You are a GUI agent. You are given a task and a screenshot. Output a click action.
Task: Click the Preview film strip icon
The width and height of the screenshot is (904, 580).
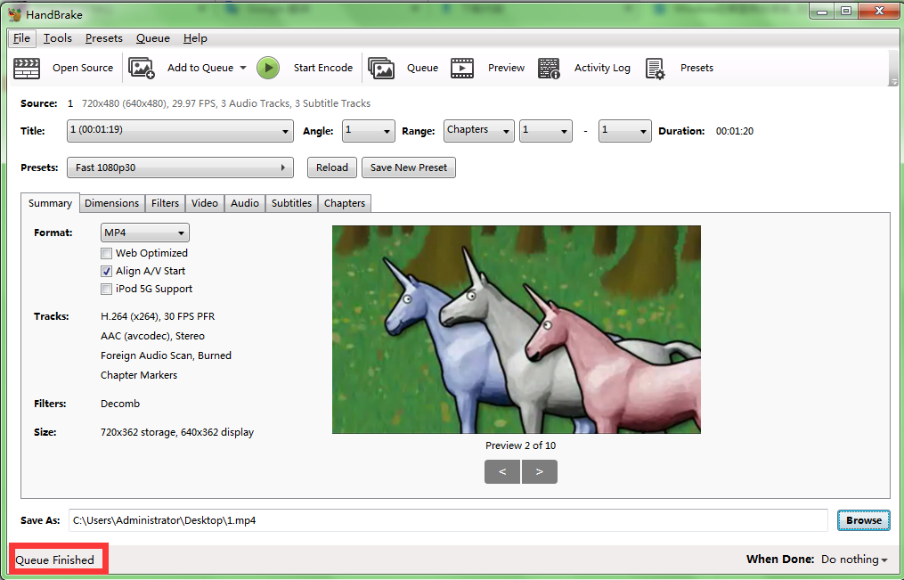coord(462,68)
